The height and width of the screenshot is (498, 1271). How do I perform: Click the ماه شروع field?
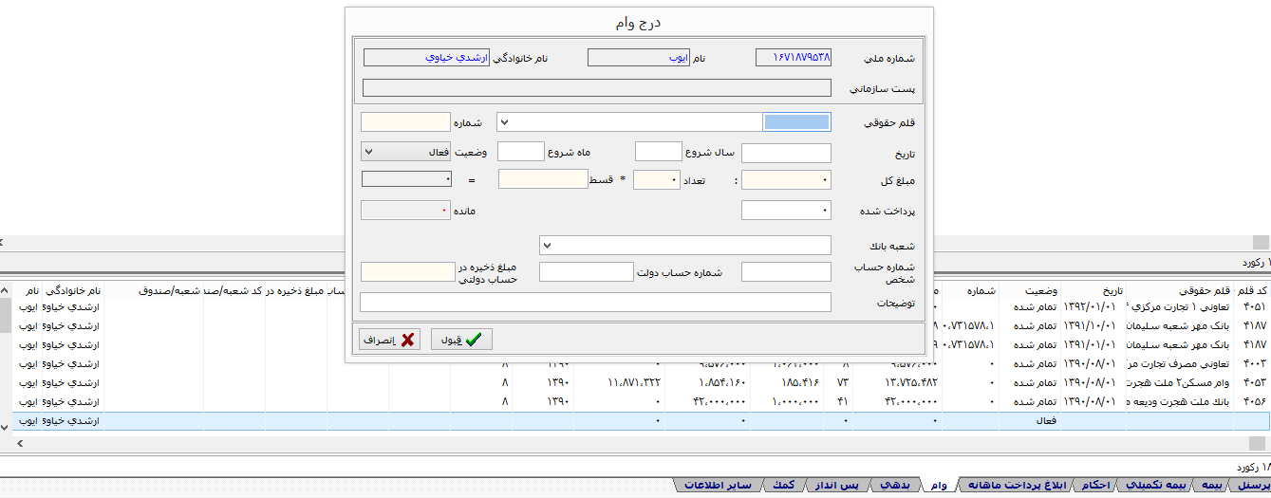521,152
